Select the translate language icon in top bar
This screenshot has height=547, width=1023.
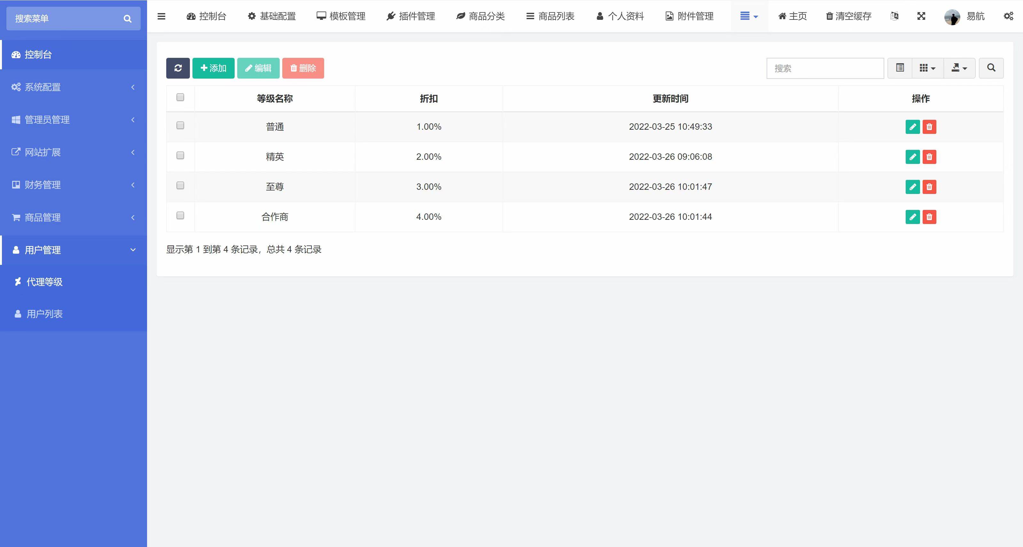(x=895, y=16)
